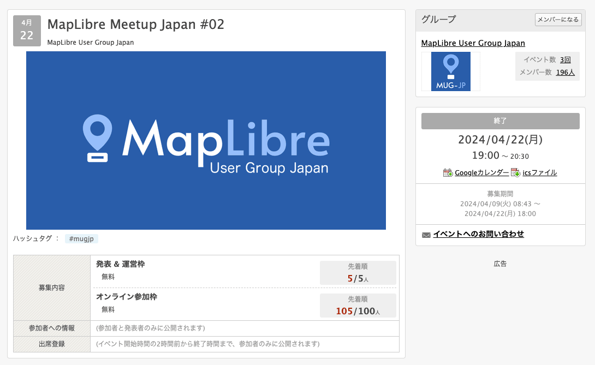Click the Google Calendar icon
This screenshot has width=595, height=365.
(448, 172)
